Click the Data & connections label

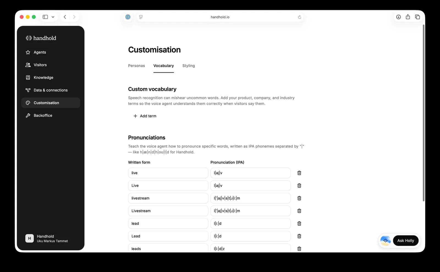[x=51, y=90]
